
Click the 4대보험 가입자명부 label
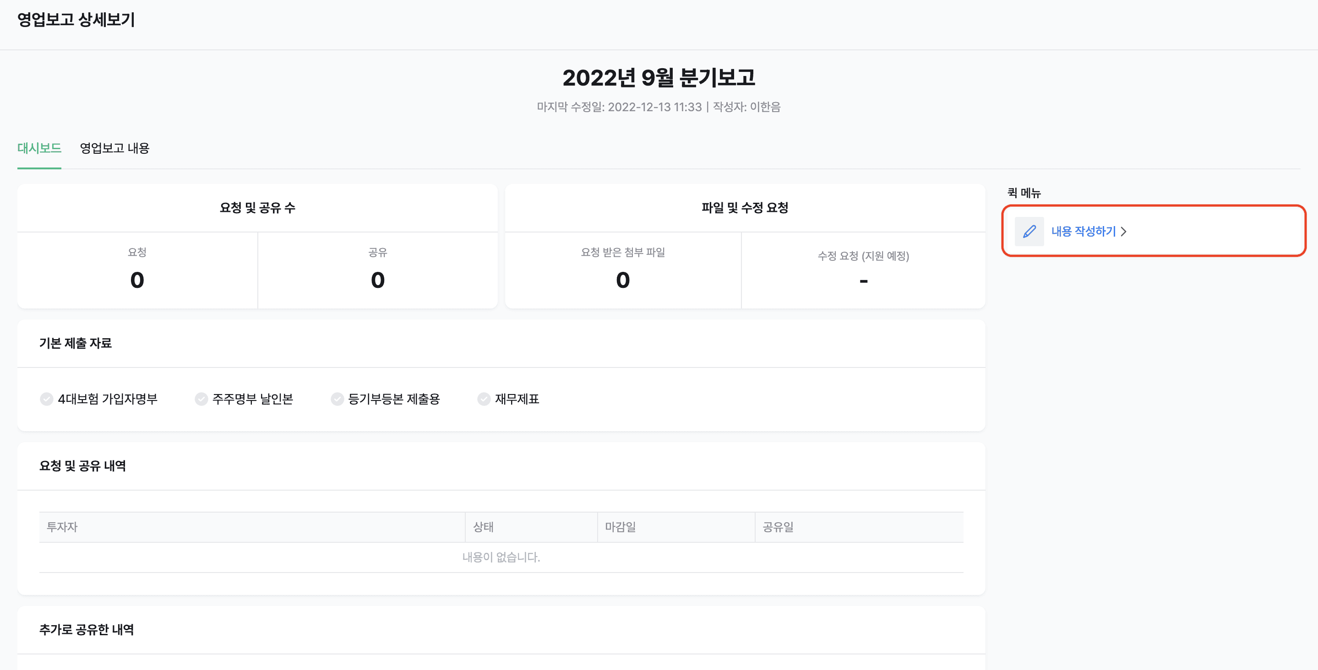pos(108,399)
